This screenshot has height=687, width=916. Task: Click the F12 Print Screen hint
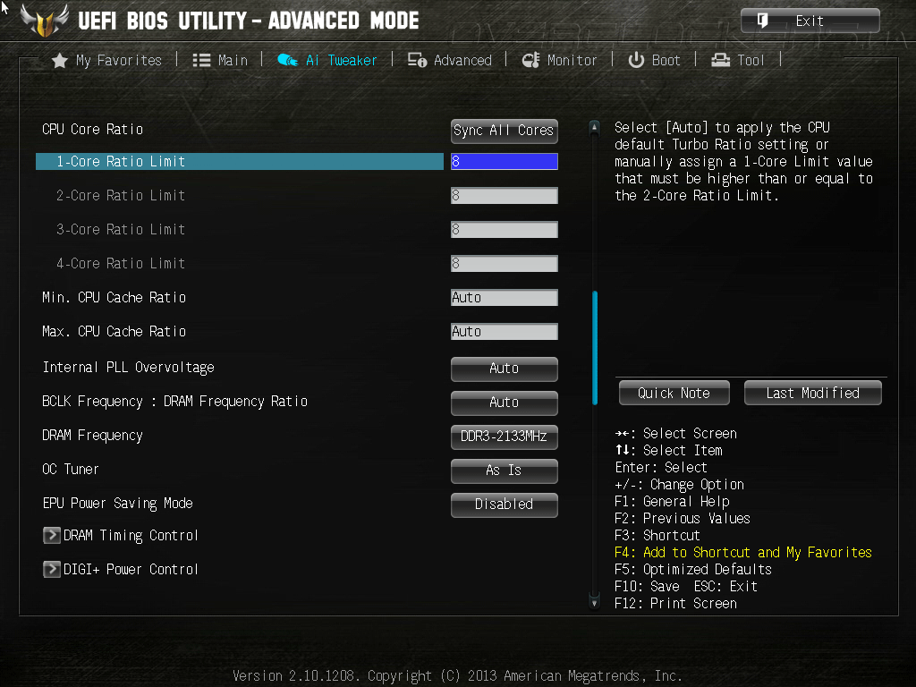[676, 603]
